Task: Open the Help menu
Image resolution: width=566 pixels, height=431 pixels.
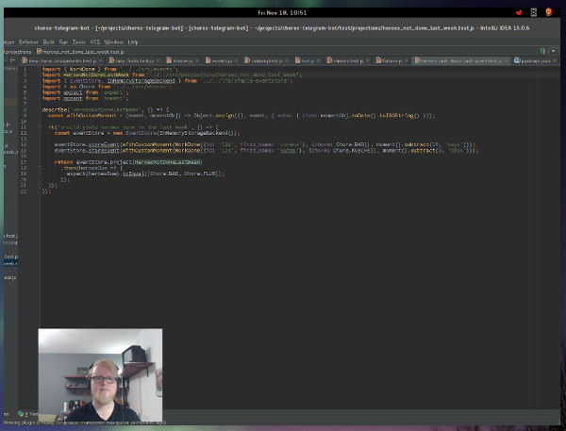Action: click(x=133, y=42)
